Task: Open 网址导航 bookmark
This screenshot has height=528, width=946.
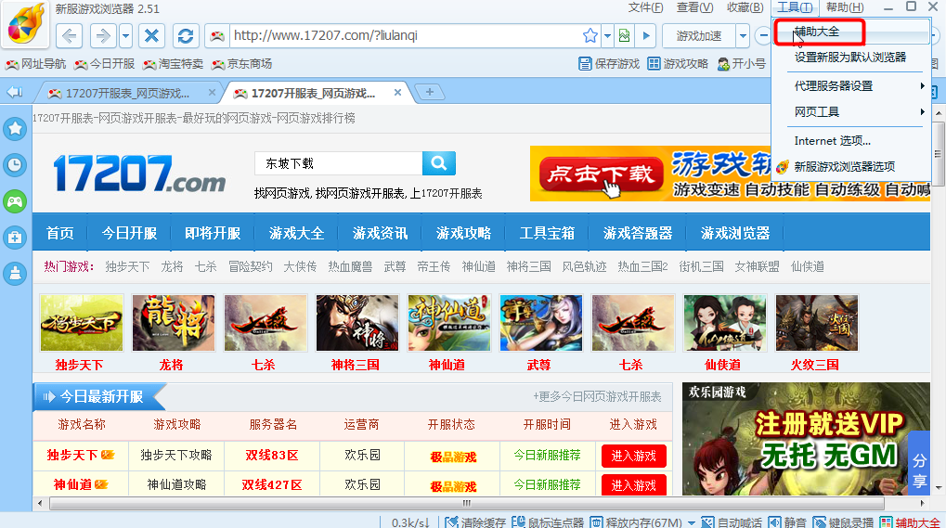Action: [36, 64]
